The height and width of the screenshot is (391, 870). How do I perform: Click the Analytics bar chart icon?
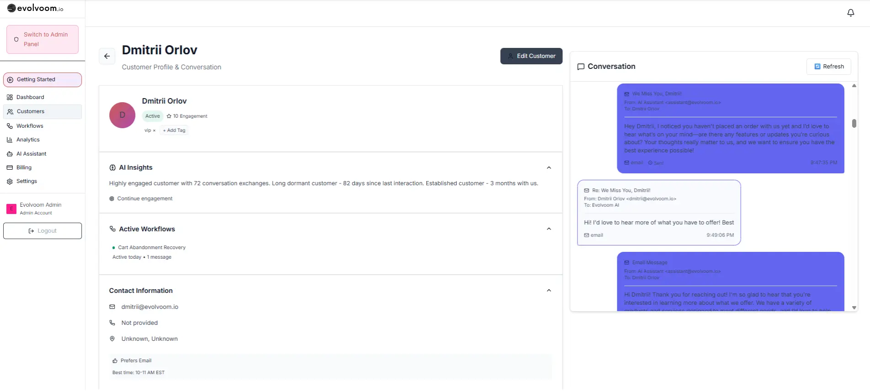pyautogui.click(x=10, y=140)
